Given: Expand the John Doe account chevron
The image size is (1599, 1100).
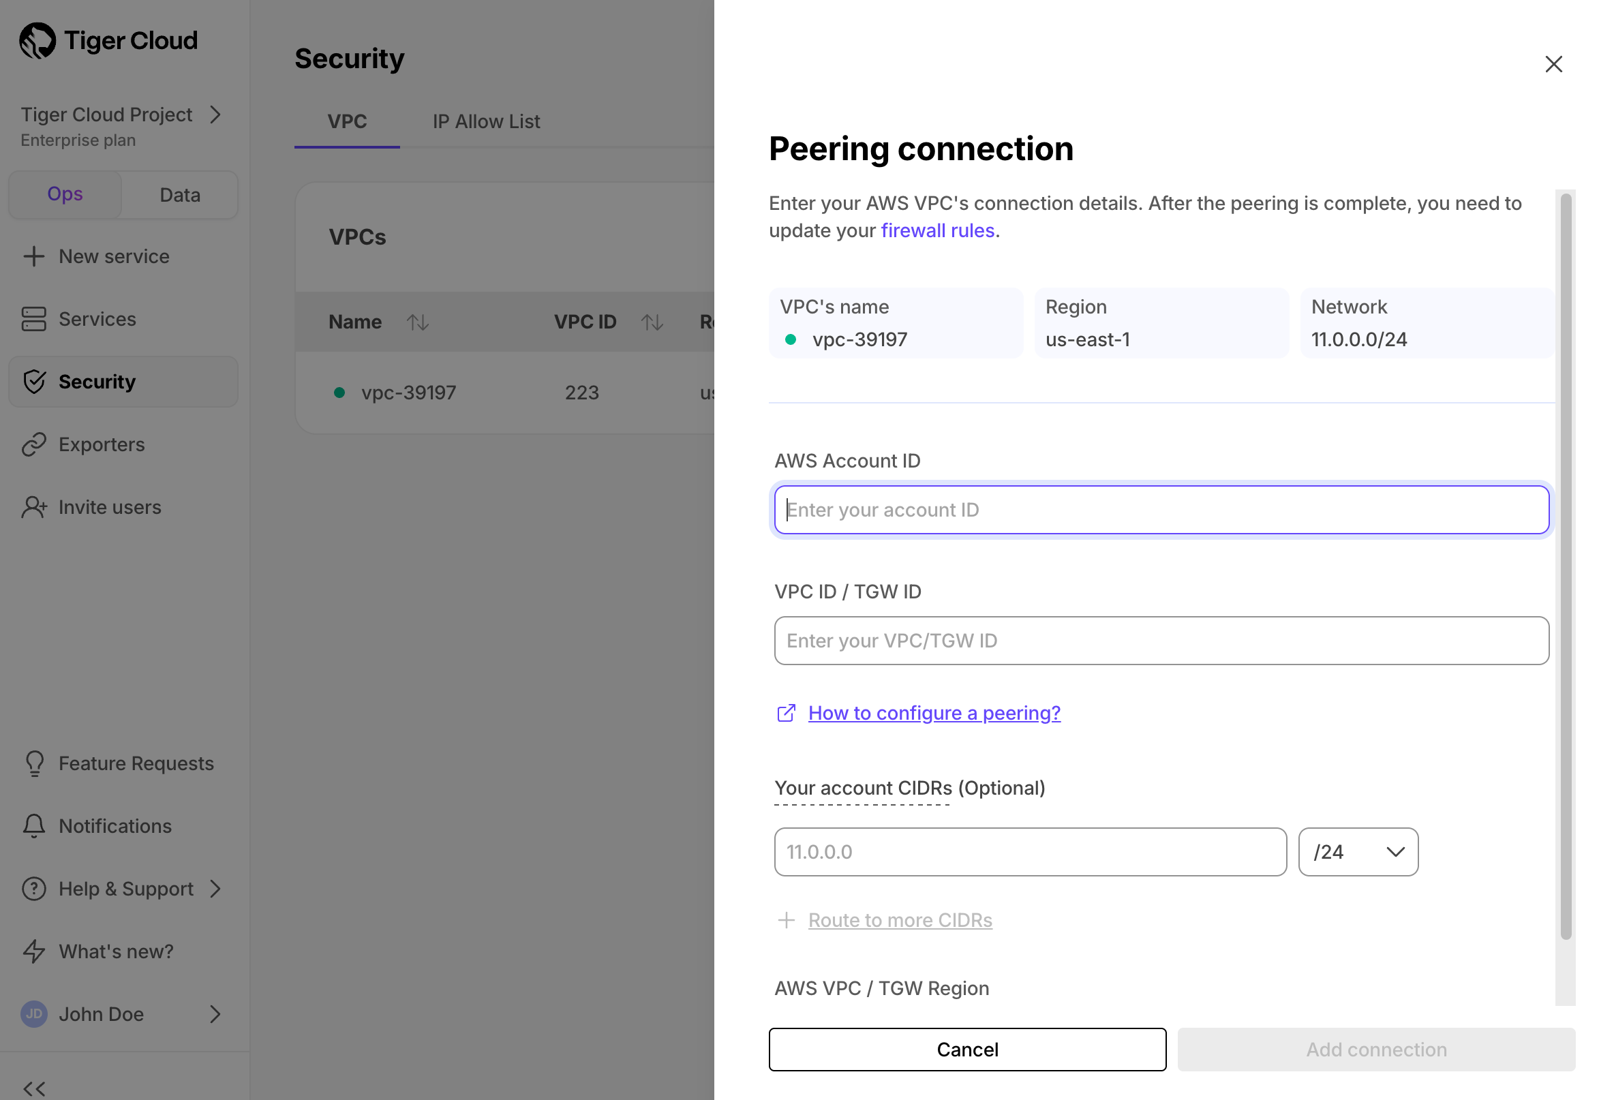Looking at the screenshot, I should pyautogui.click(x=216, y=1015).
